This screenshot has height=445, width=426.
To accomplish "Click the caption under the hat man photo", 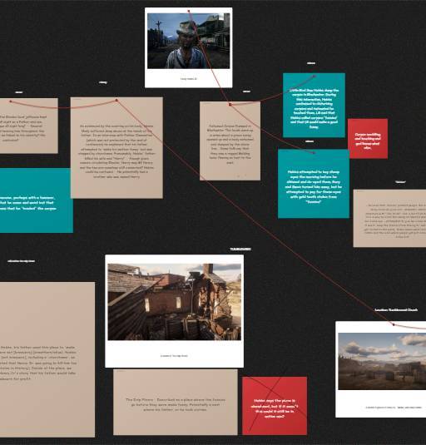I will [x=188, y=79].
